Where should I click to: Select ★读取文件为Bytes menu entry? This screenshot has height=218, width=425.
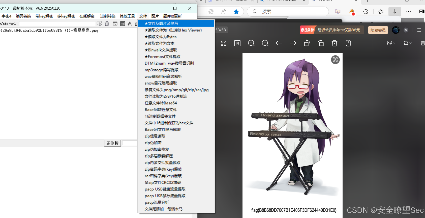tap(176, 37)
